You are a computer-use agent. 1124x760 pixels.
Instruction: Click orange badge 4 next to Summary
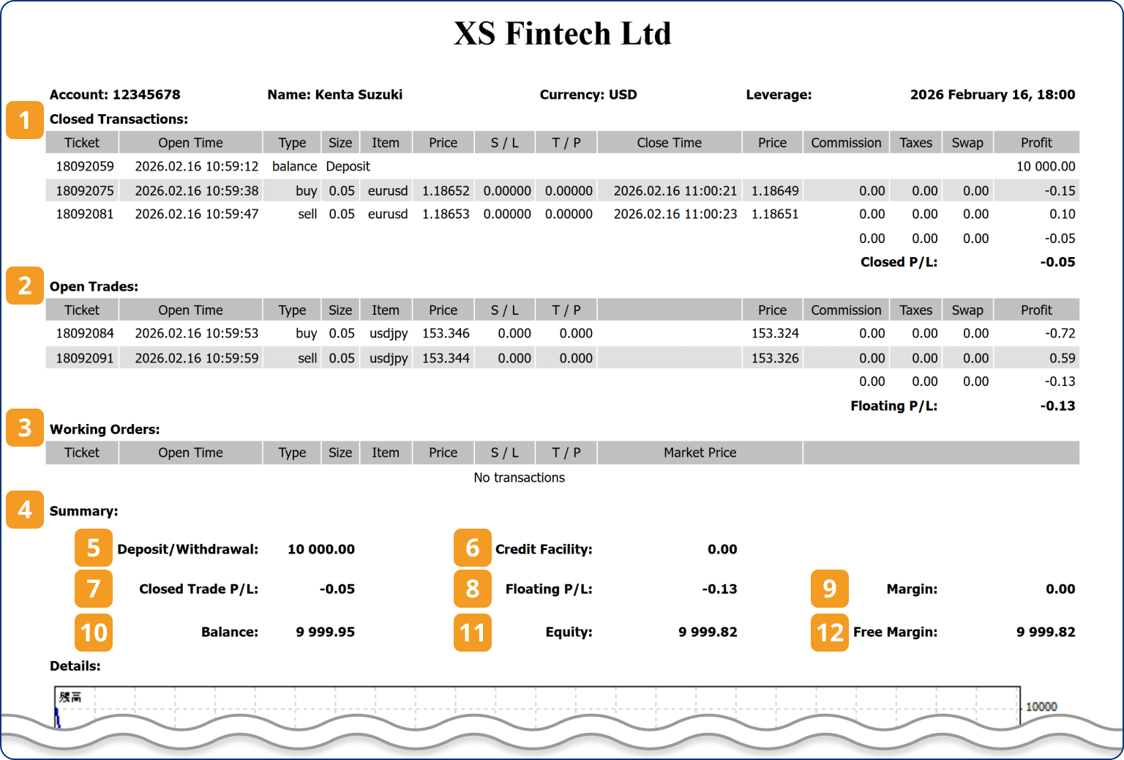tap(24, 510)
